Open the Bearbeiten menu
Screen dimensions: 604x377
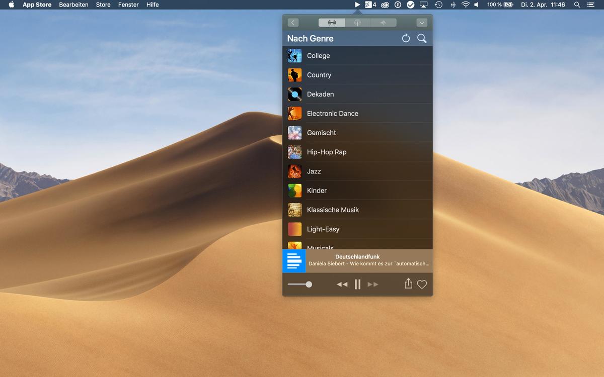pos(73,5)
